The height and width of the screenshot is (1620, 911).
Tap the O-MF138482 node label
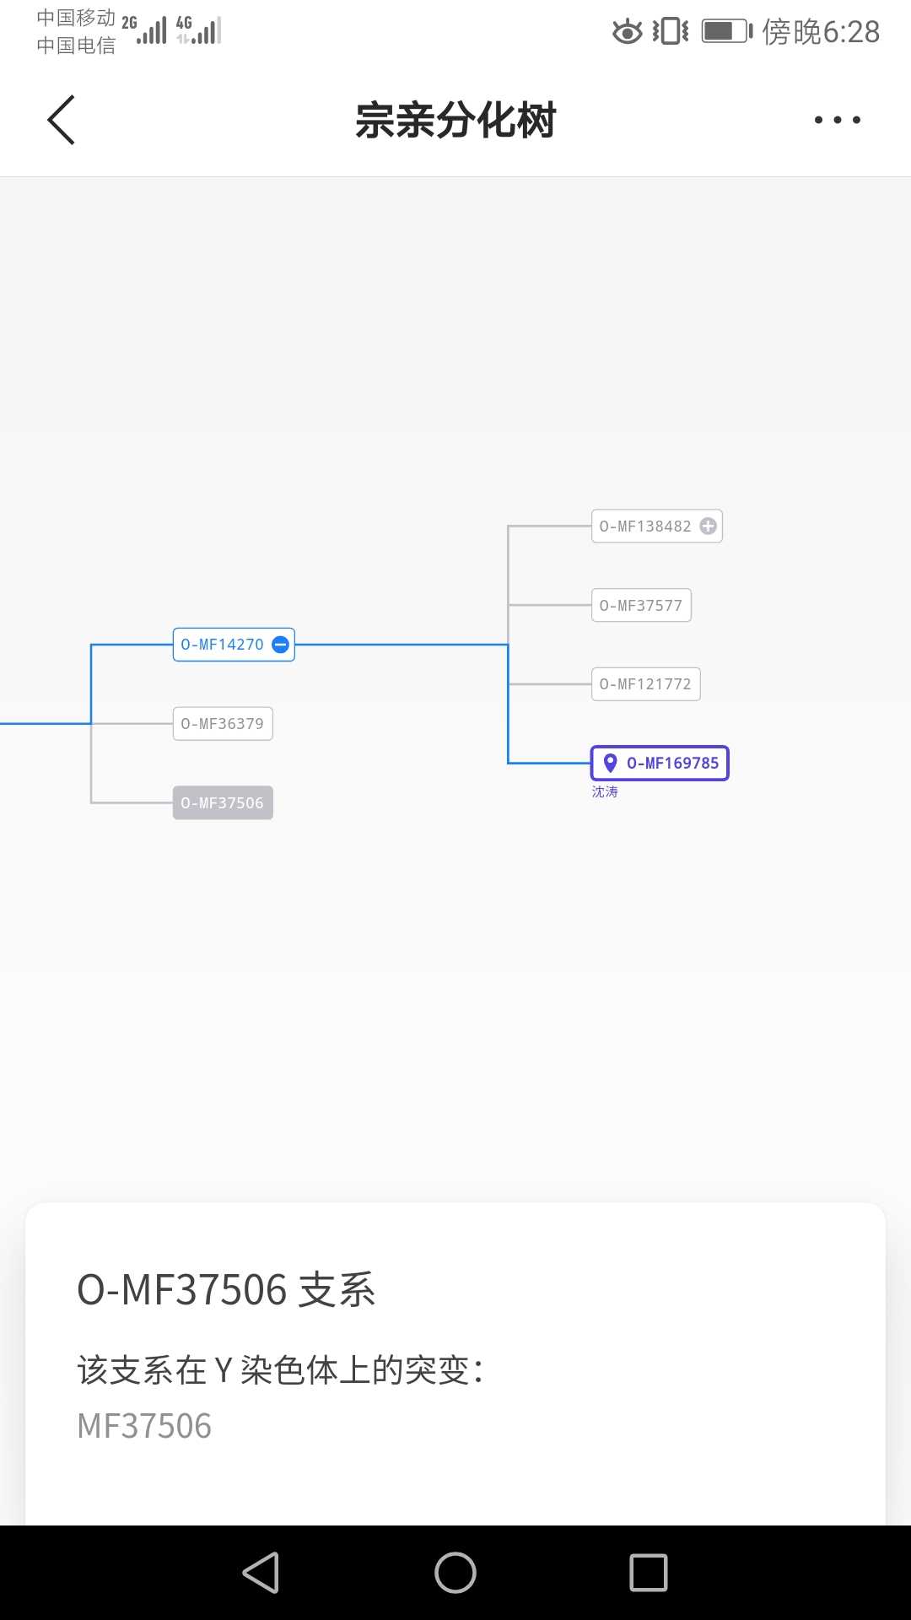[x=645, y=526]
